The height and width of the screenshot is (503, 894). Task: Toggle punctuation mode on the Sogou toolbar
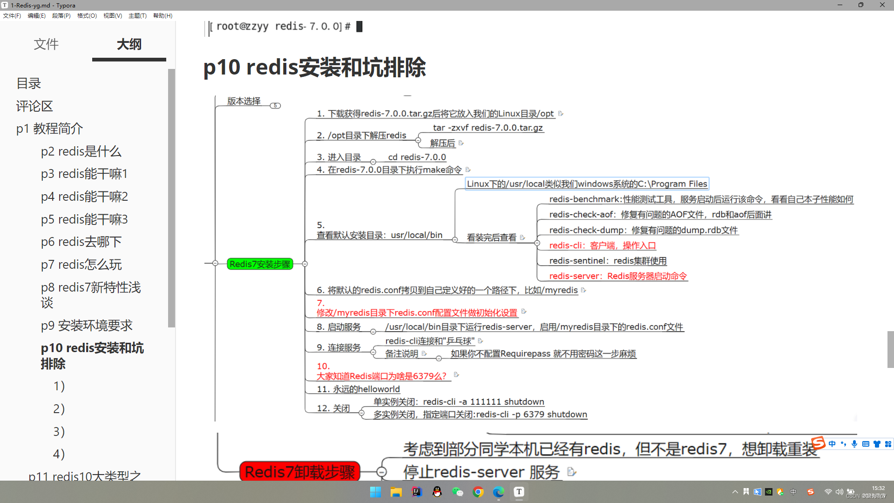click(x=843, y=444)
